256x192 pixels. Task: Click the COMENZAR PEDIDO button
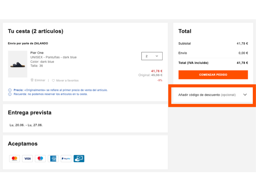coord(213,75)
